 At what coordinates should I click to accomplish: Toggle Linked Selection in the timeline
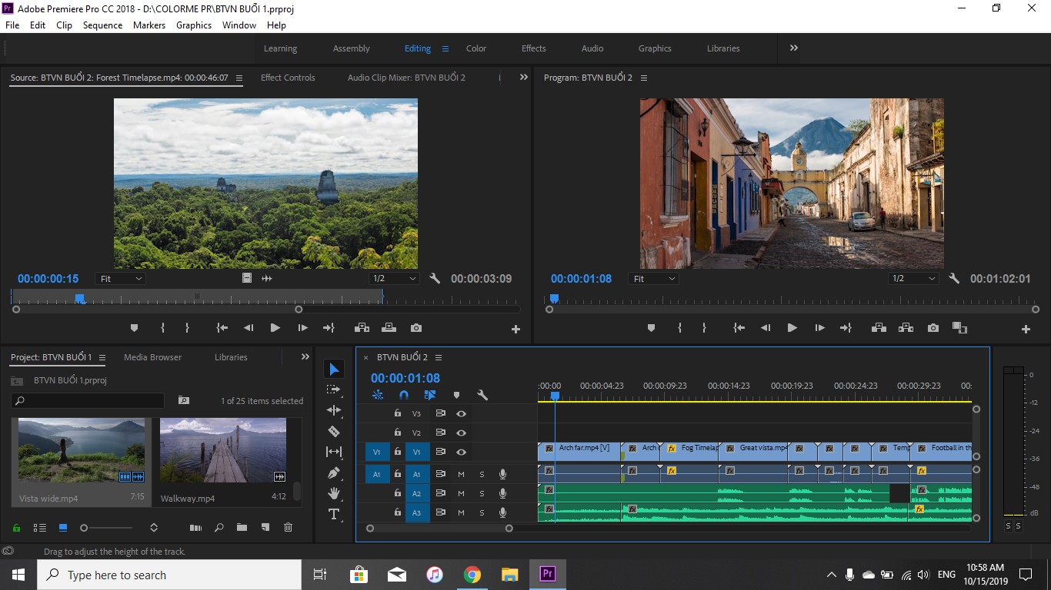pos(430,395)
